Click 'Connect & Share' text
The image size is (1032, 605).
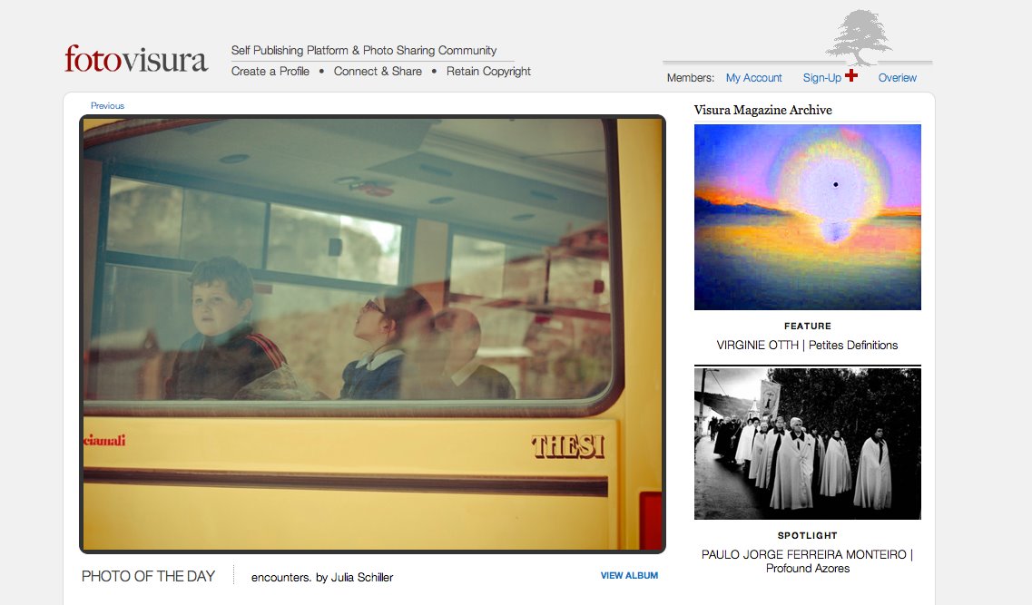(x=378, y=71)
